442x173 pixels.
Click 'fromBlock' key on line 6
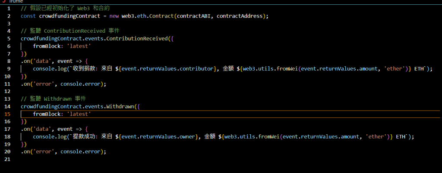tap(47, 46)
